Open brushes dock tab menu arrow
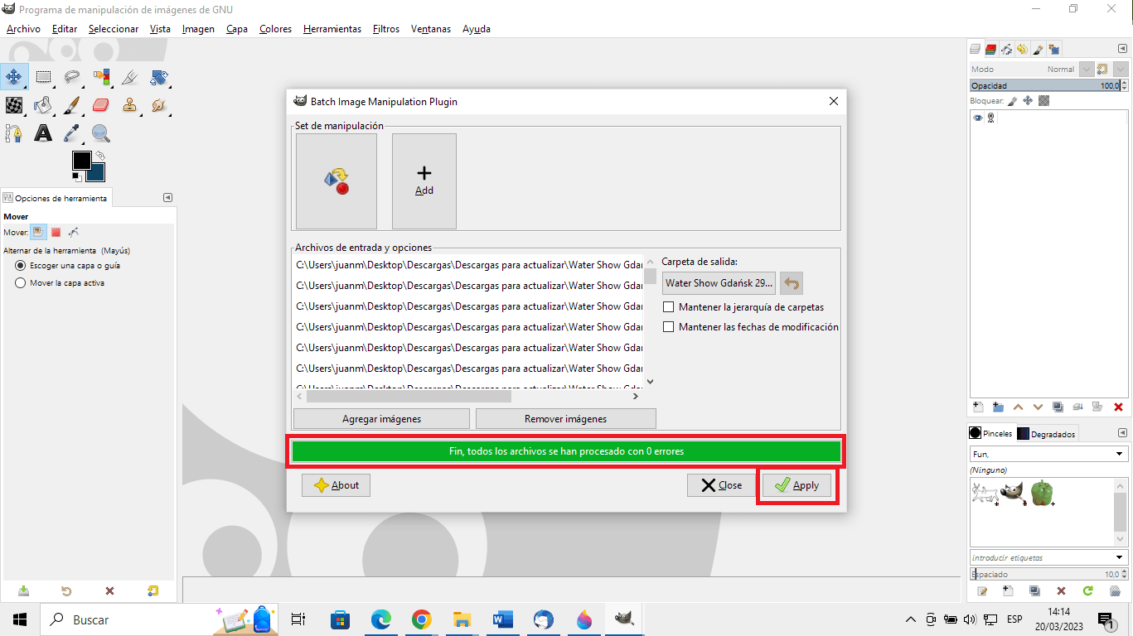 1121,432
